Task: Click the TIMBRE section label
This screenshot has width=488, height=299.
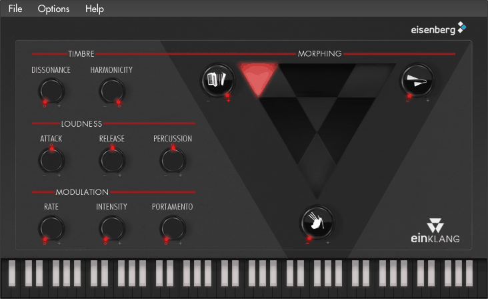Action: coord(81,54)
